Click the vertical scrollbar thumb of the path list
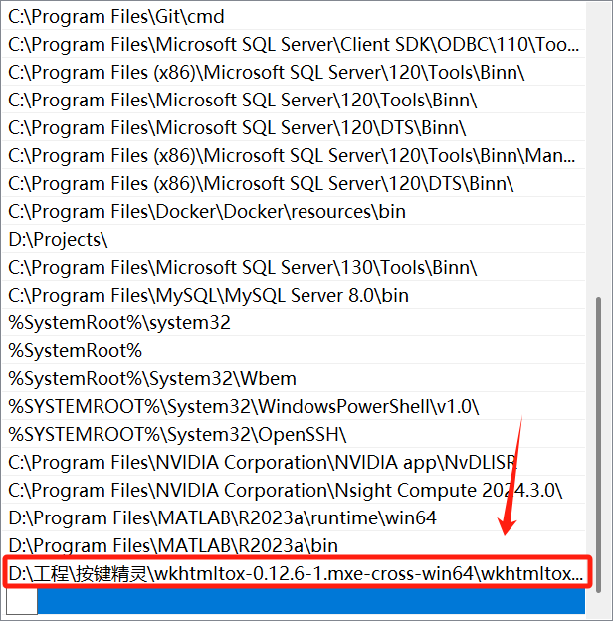The image size is (613, 621). (x=598, y=444)
